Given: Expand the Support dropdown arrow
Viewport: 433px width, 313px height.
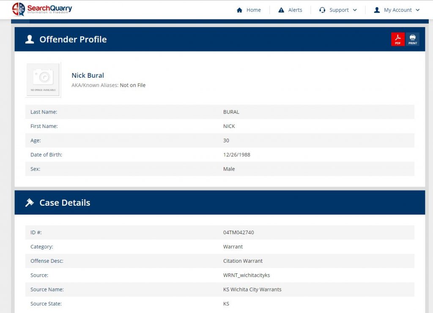Looking at the screenshot, I should (355, 10).
